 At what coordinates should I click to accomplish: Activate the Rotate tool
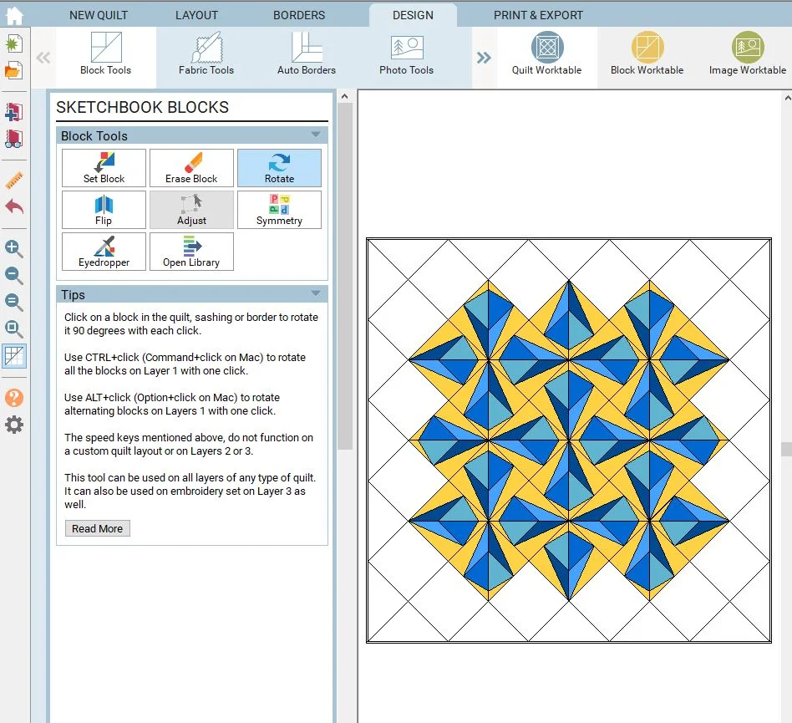(279, 168)
